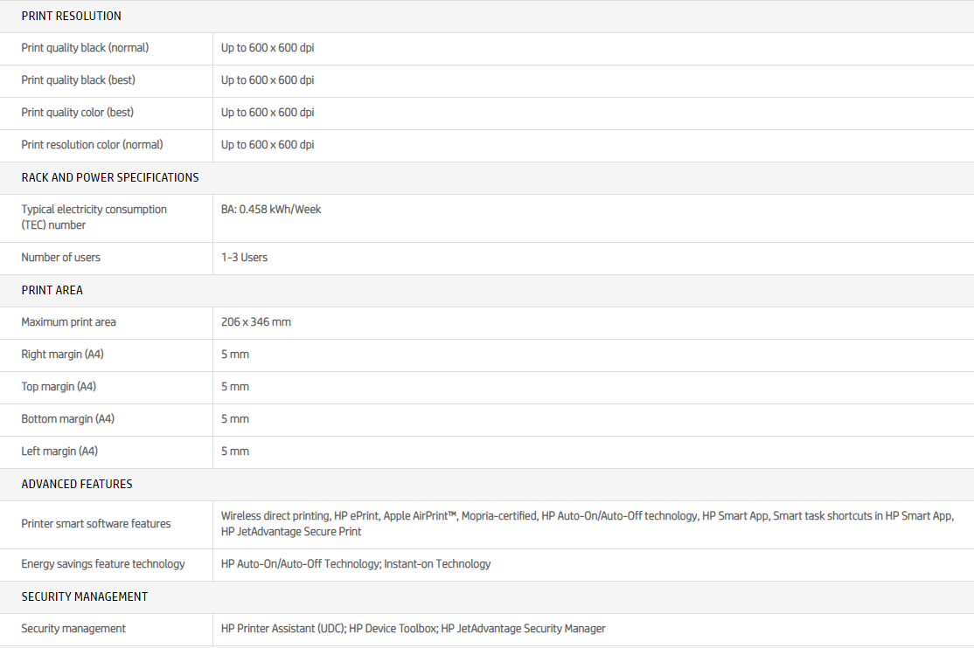The height and width of the screenshot is (648, 974).
Task: Click the ADVANCED FEATURES section header
Action: 77,484
